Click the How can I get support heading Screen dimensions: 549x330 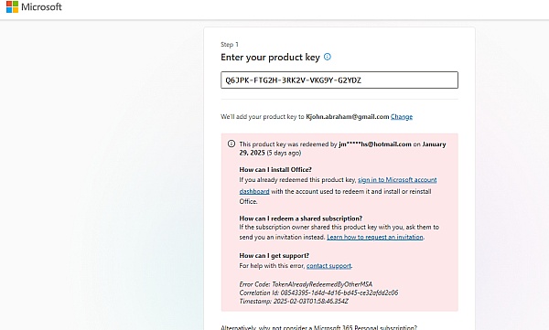tap(274, 255)
